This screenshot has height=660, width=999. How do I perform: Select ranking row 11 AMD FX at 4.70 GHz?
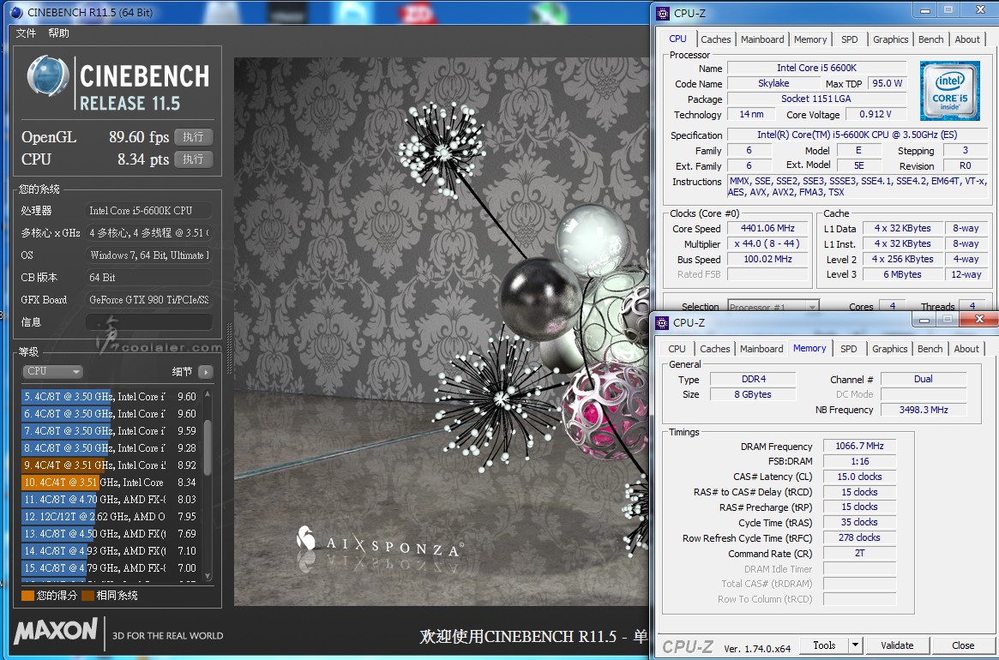[111, 500]
